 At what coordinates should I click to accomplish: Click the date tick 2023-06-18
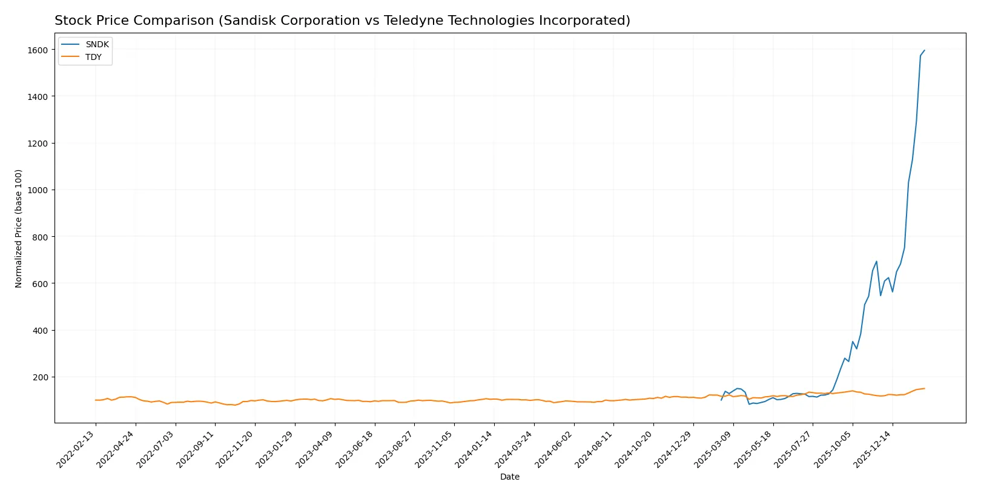click(356, 450)
